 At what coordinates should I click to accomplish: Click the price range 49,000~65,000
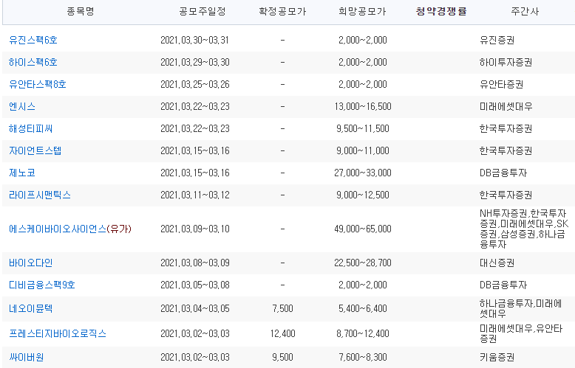(363, 229)
